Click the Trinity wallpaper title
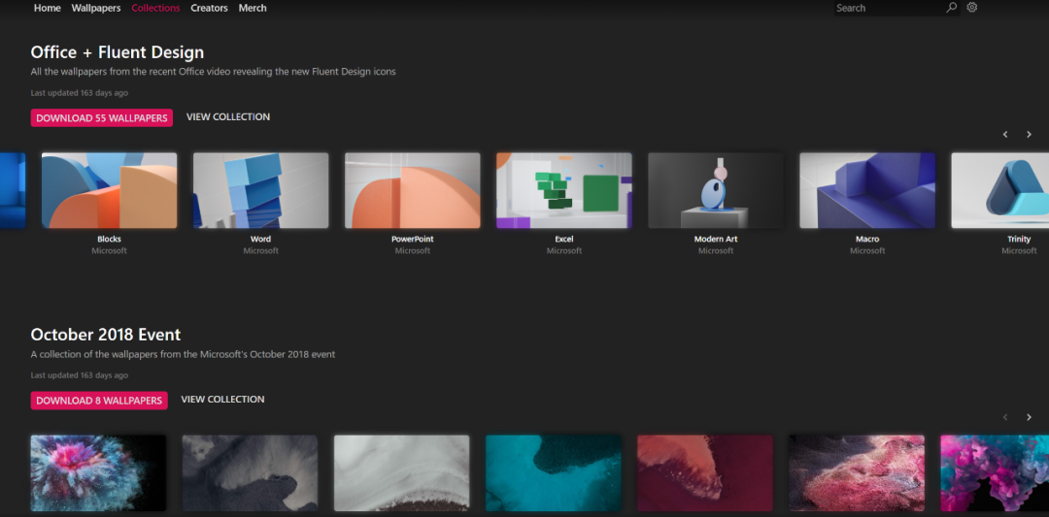 click(1019, 240)
